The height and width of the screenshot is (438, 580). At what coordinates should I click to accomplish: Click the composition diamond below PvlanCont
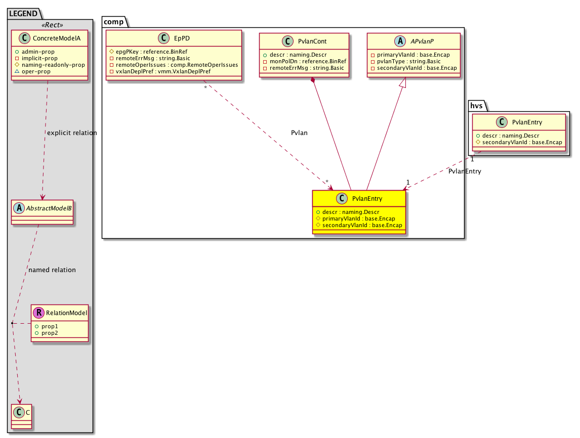click(314, 81)
